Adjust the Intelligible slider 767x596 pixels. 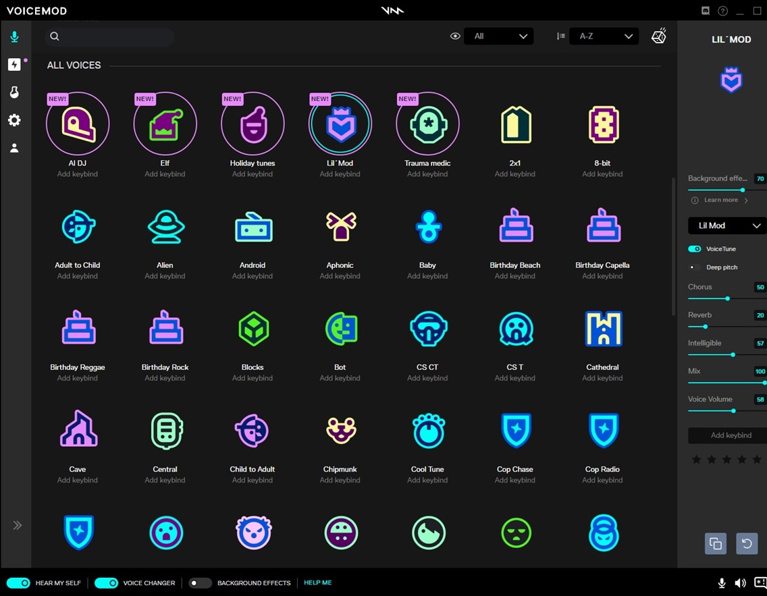point(727,354)
